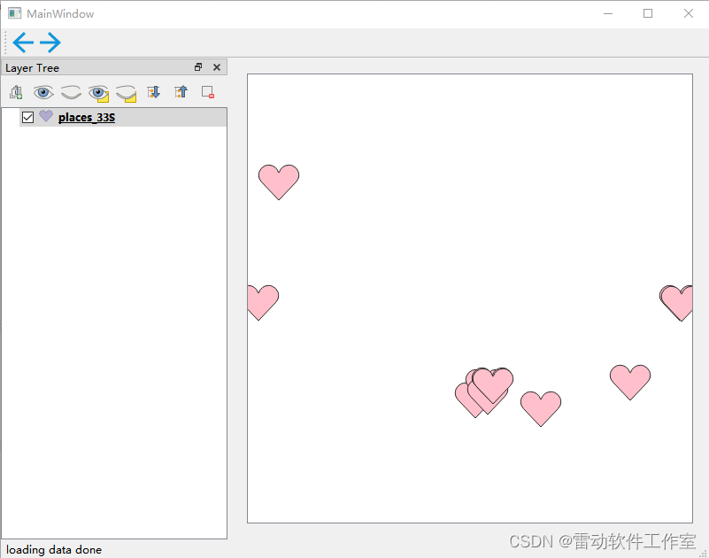Click the Hide All Layers closed-eye icon
709x558 pixels.
[71, 93]
